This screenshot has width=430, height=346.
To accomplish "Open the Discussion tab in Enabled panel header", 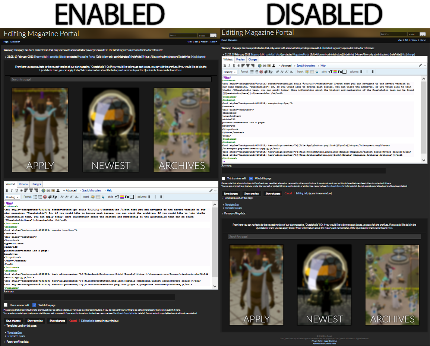I will (15, 42).
